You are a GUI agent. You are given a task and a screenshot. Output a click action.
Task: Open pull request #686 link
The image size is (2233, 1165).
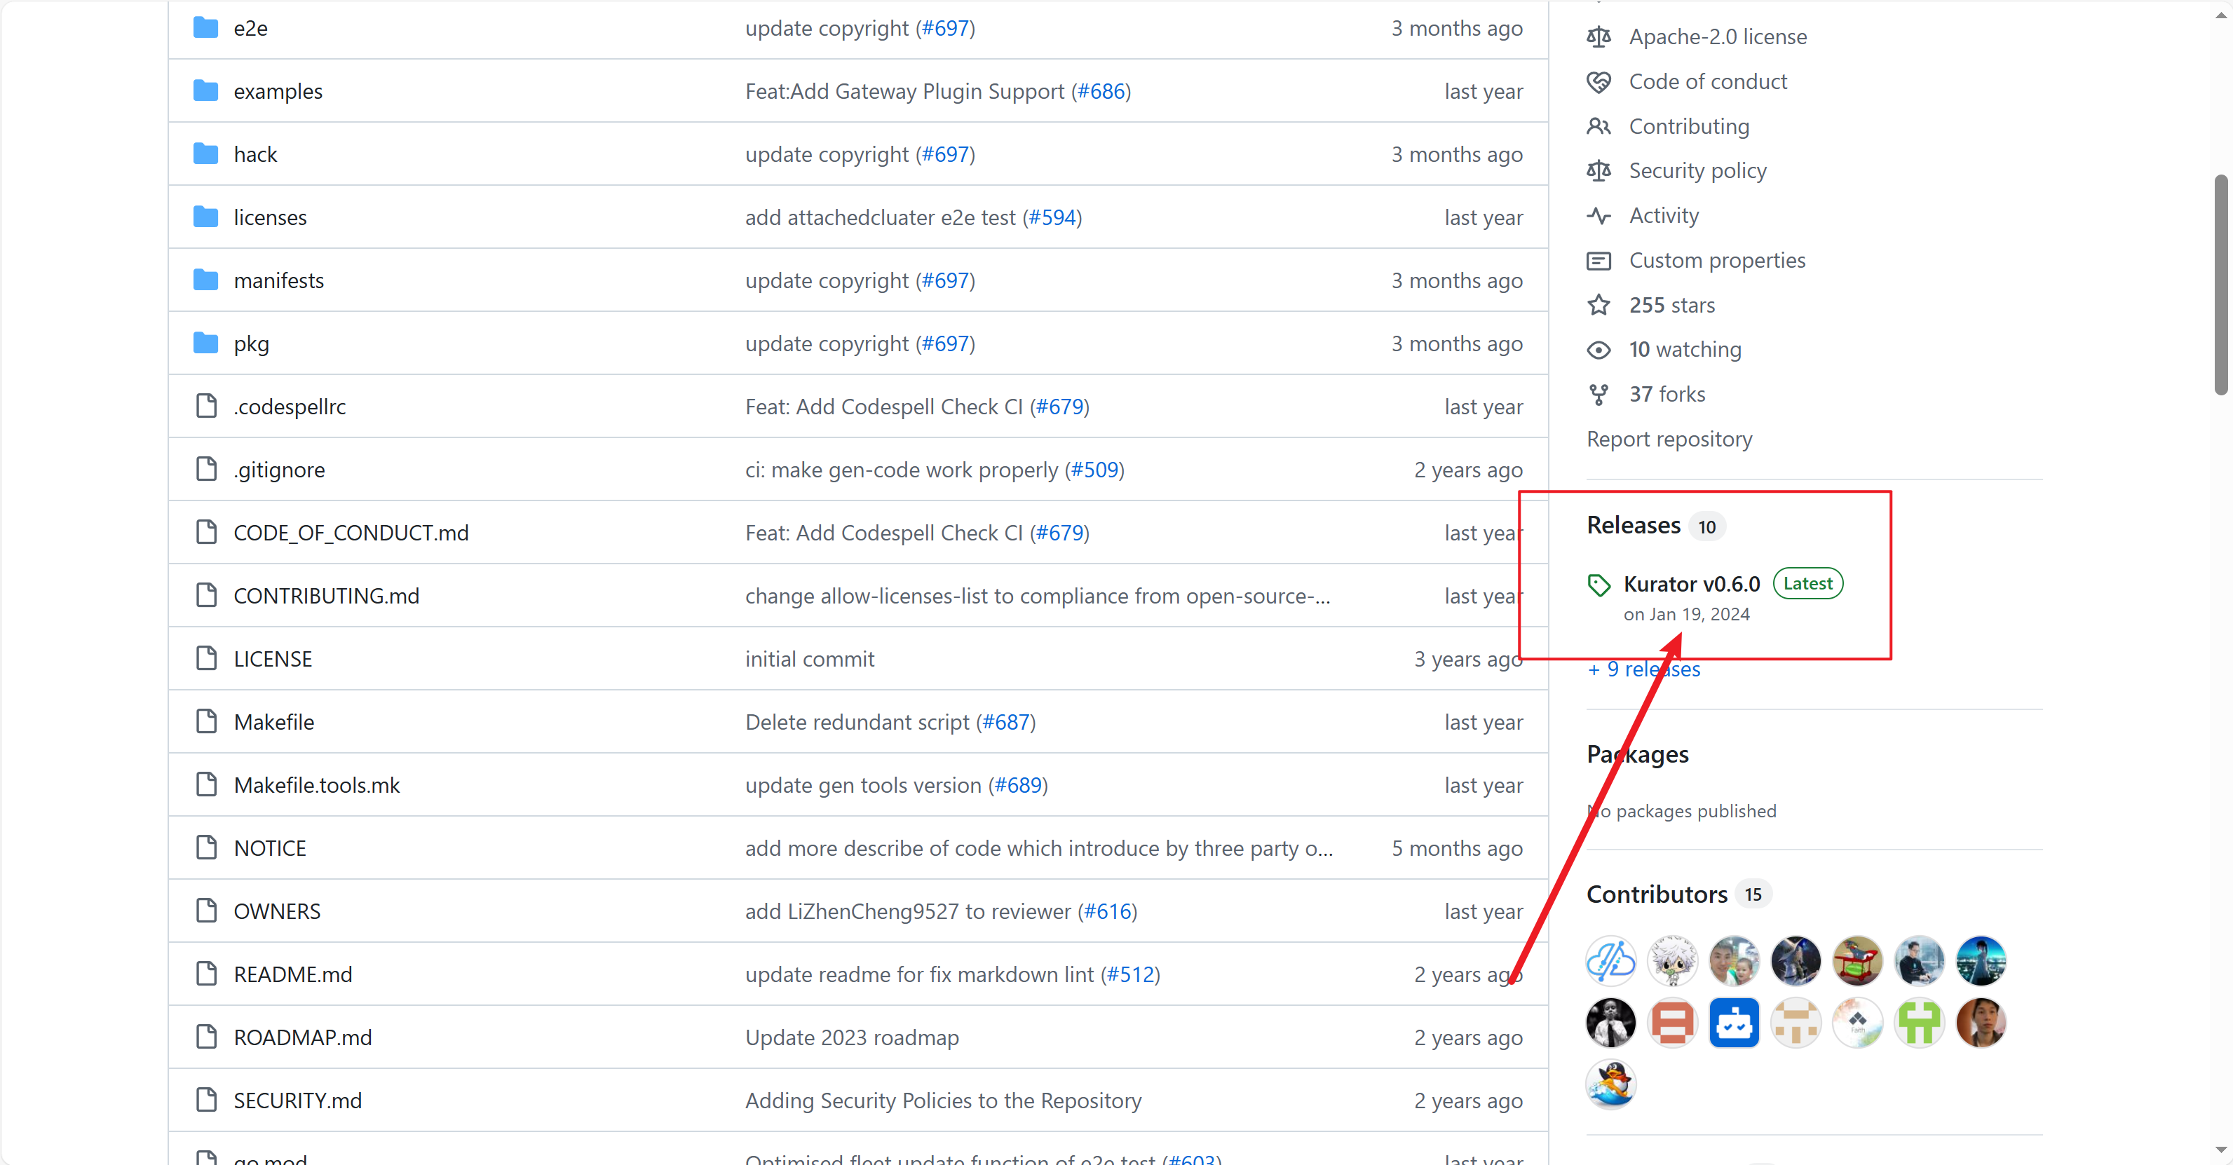click(1101, 92)
